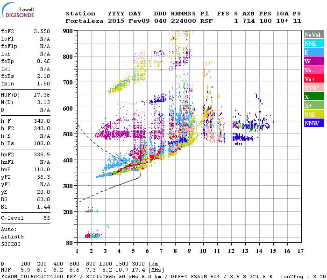Select the X- dark green legend swatch
This screenshot has width=327, height=280.
pyautogui.click(x=314, y=97)
